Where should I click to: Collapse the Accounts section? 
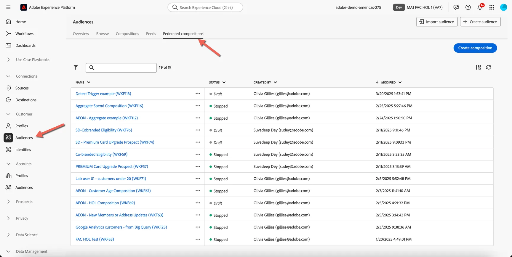(8, 164)
